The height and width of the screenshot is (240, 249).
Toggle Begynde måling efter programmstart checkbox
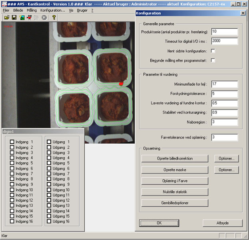coord(213,60)
